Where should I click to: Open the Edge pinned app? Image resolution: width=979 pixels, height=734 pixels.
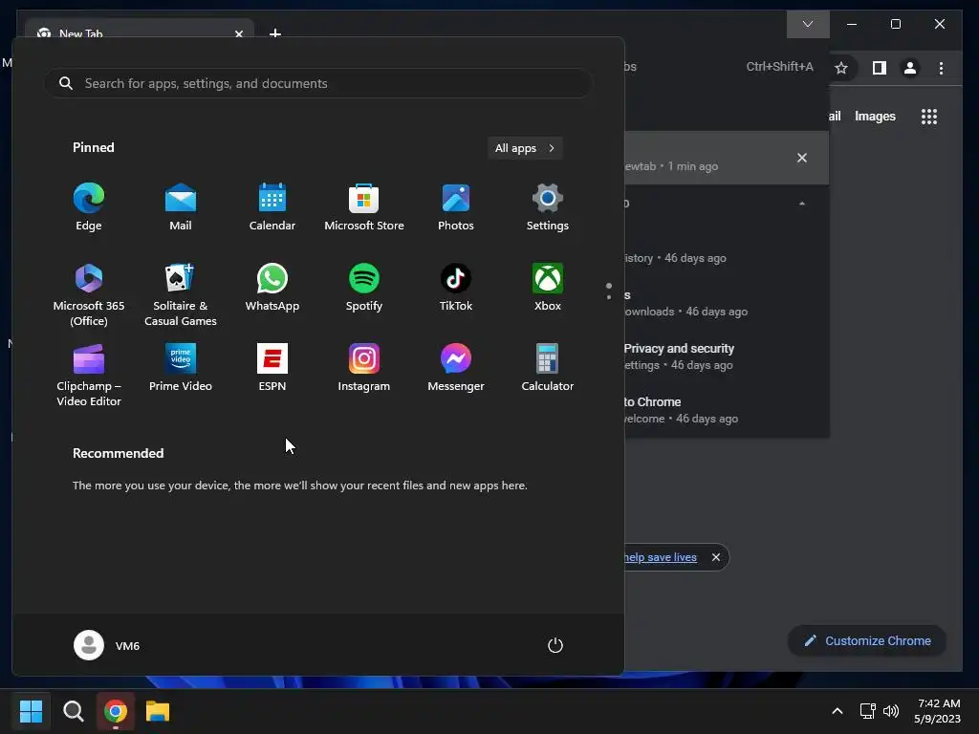click(x=89, y=207)
